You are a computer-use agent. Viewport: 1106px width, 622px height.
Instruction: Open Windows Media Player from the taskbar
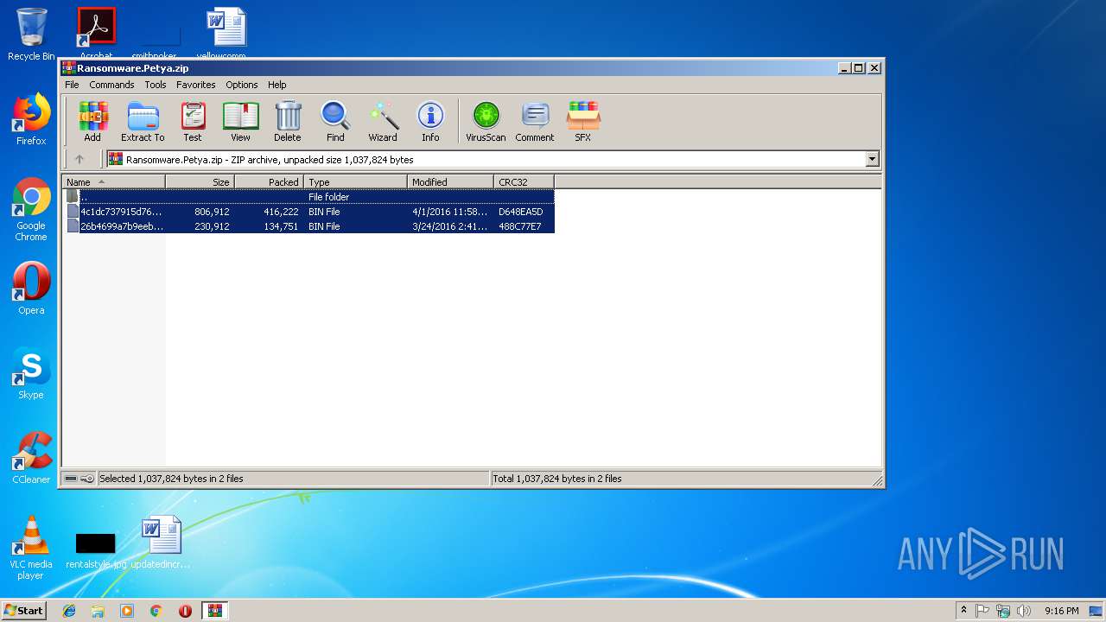pyautogui.click(x=127, y=611)
